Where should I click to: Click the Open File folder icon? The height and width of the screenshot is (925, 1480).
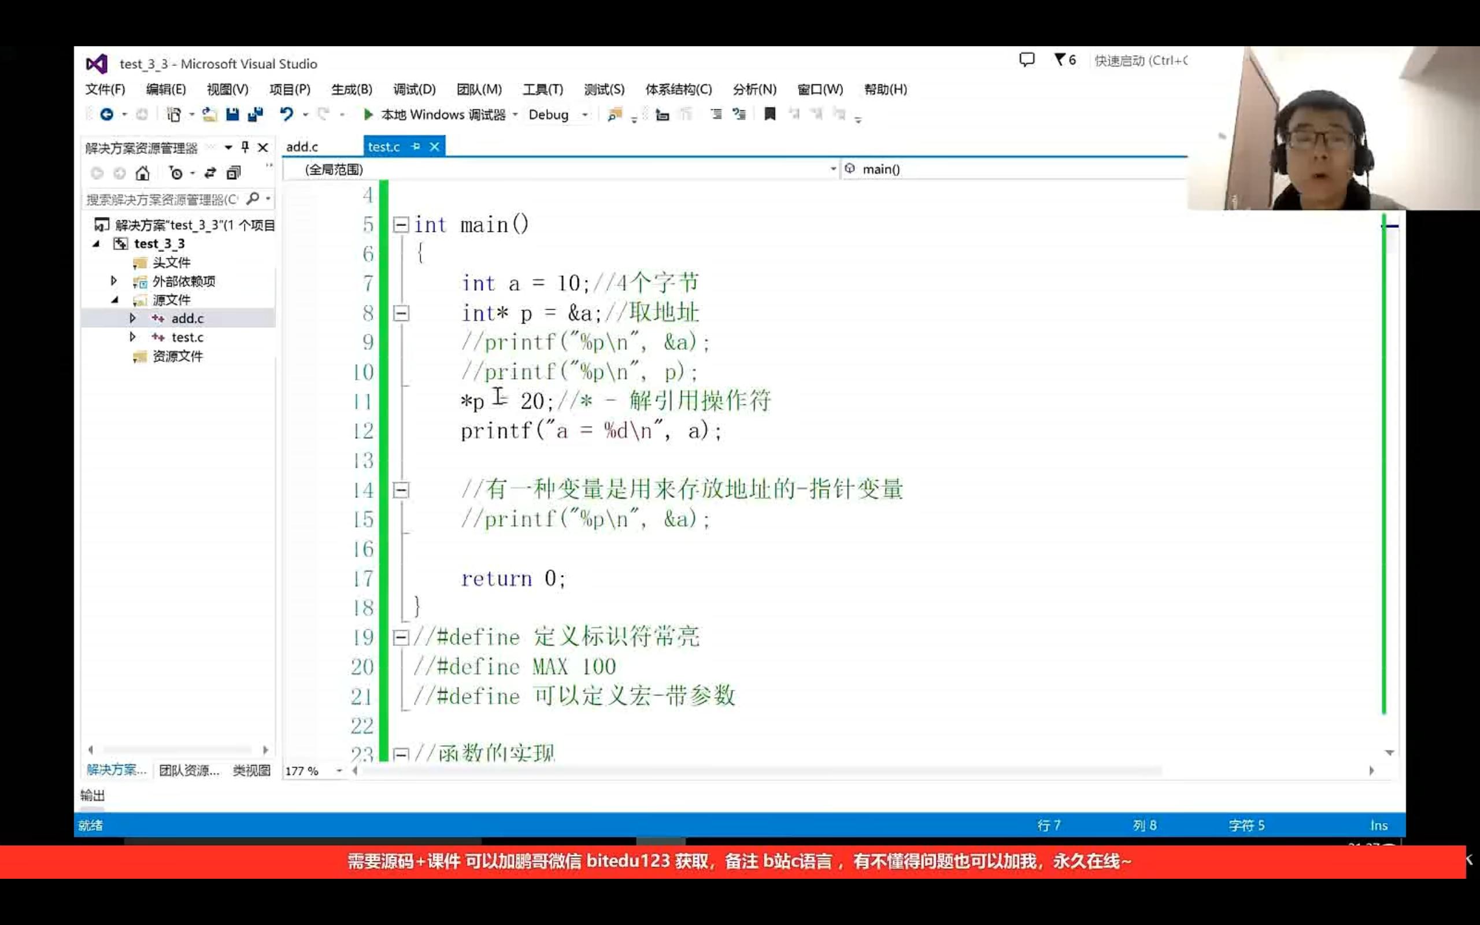[210, 114]
